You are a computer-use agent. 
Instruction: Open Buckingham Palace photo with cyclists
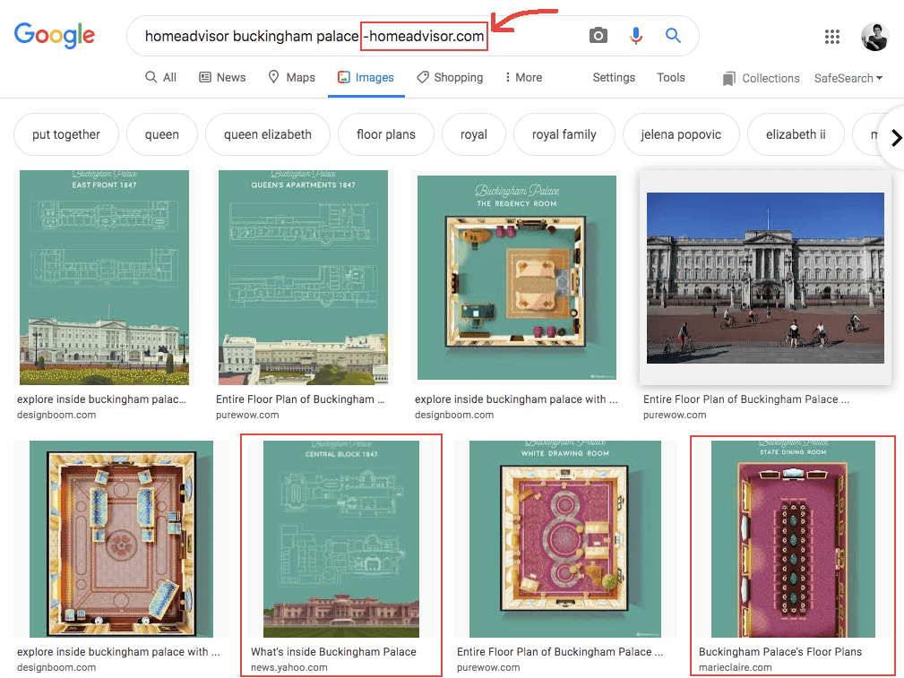[x=765, y=278]
